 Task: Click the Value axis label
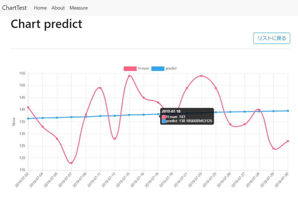(x=13, y=121)
